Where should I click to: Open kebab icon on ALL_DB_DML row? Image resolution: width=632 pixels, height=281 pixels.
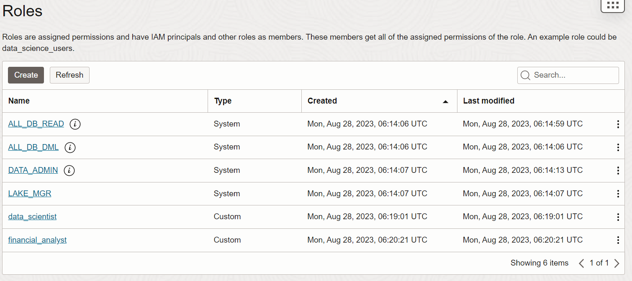coord(618,147)
